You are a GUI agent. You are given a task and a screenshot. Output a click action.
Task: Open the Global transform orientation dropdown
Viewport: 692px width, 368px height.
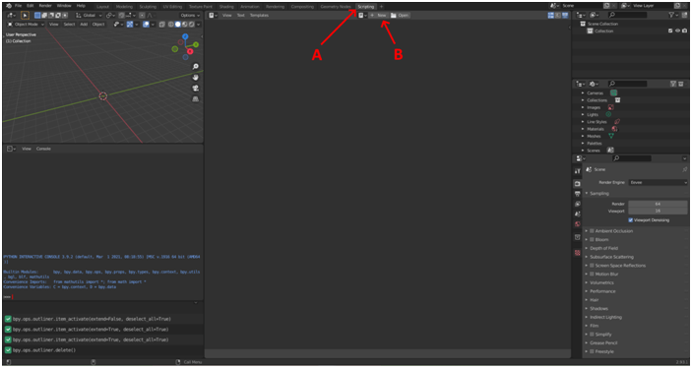pos(89,16)
